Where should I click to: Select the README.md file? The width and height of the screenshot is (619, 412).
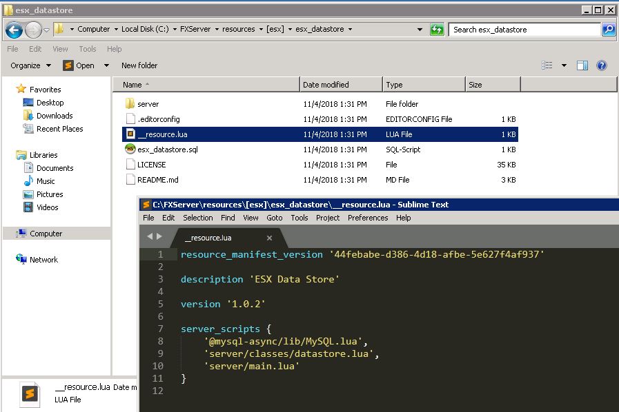click(x=157, y=180)
